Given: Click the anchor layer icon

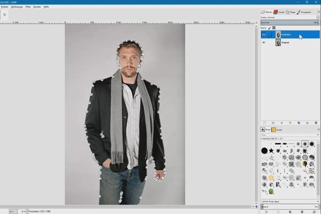Looking at the screenshot, I should (307, 123).
